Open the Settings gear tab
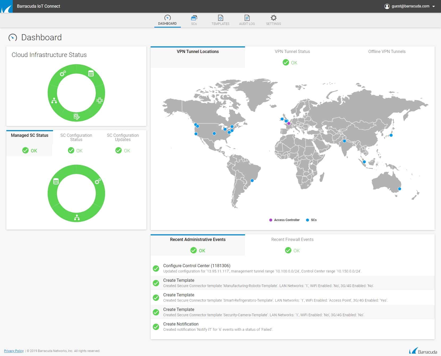Screen dimensions: 441x356 tap(273, 20)
